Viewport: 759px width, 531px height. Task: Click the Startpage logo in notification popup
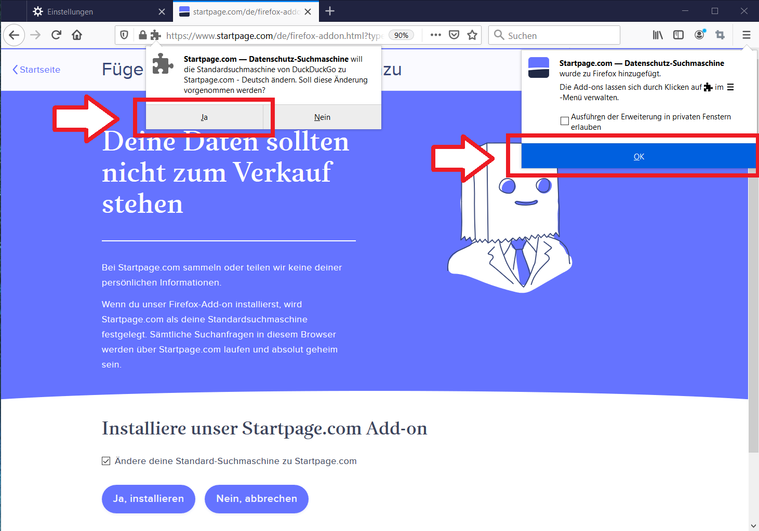pos(539,67)
